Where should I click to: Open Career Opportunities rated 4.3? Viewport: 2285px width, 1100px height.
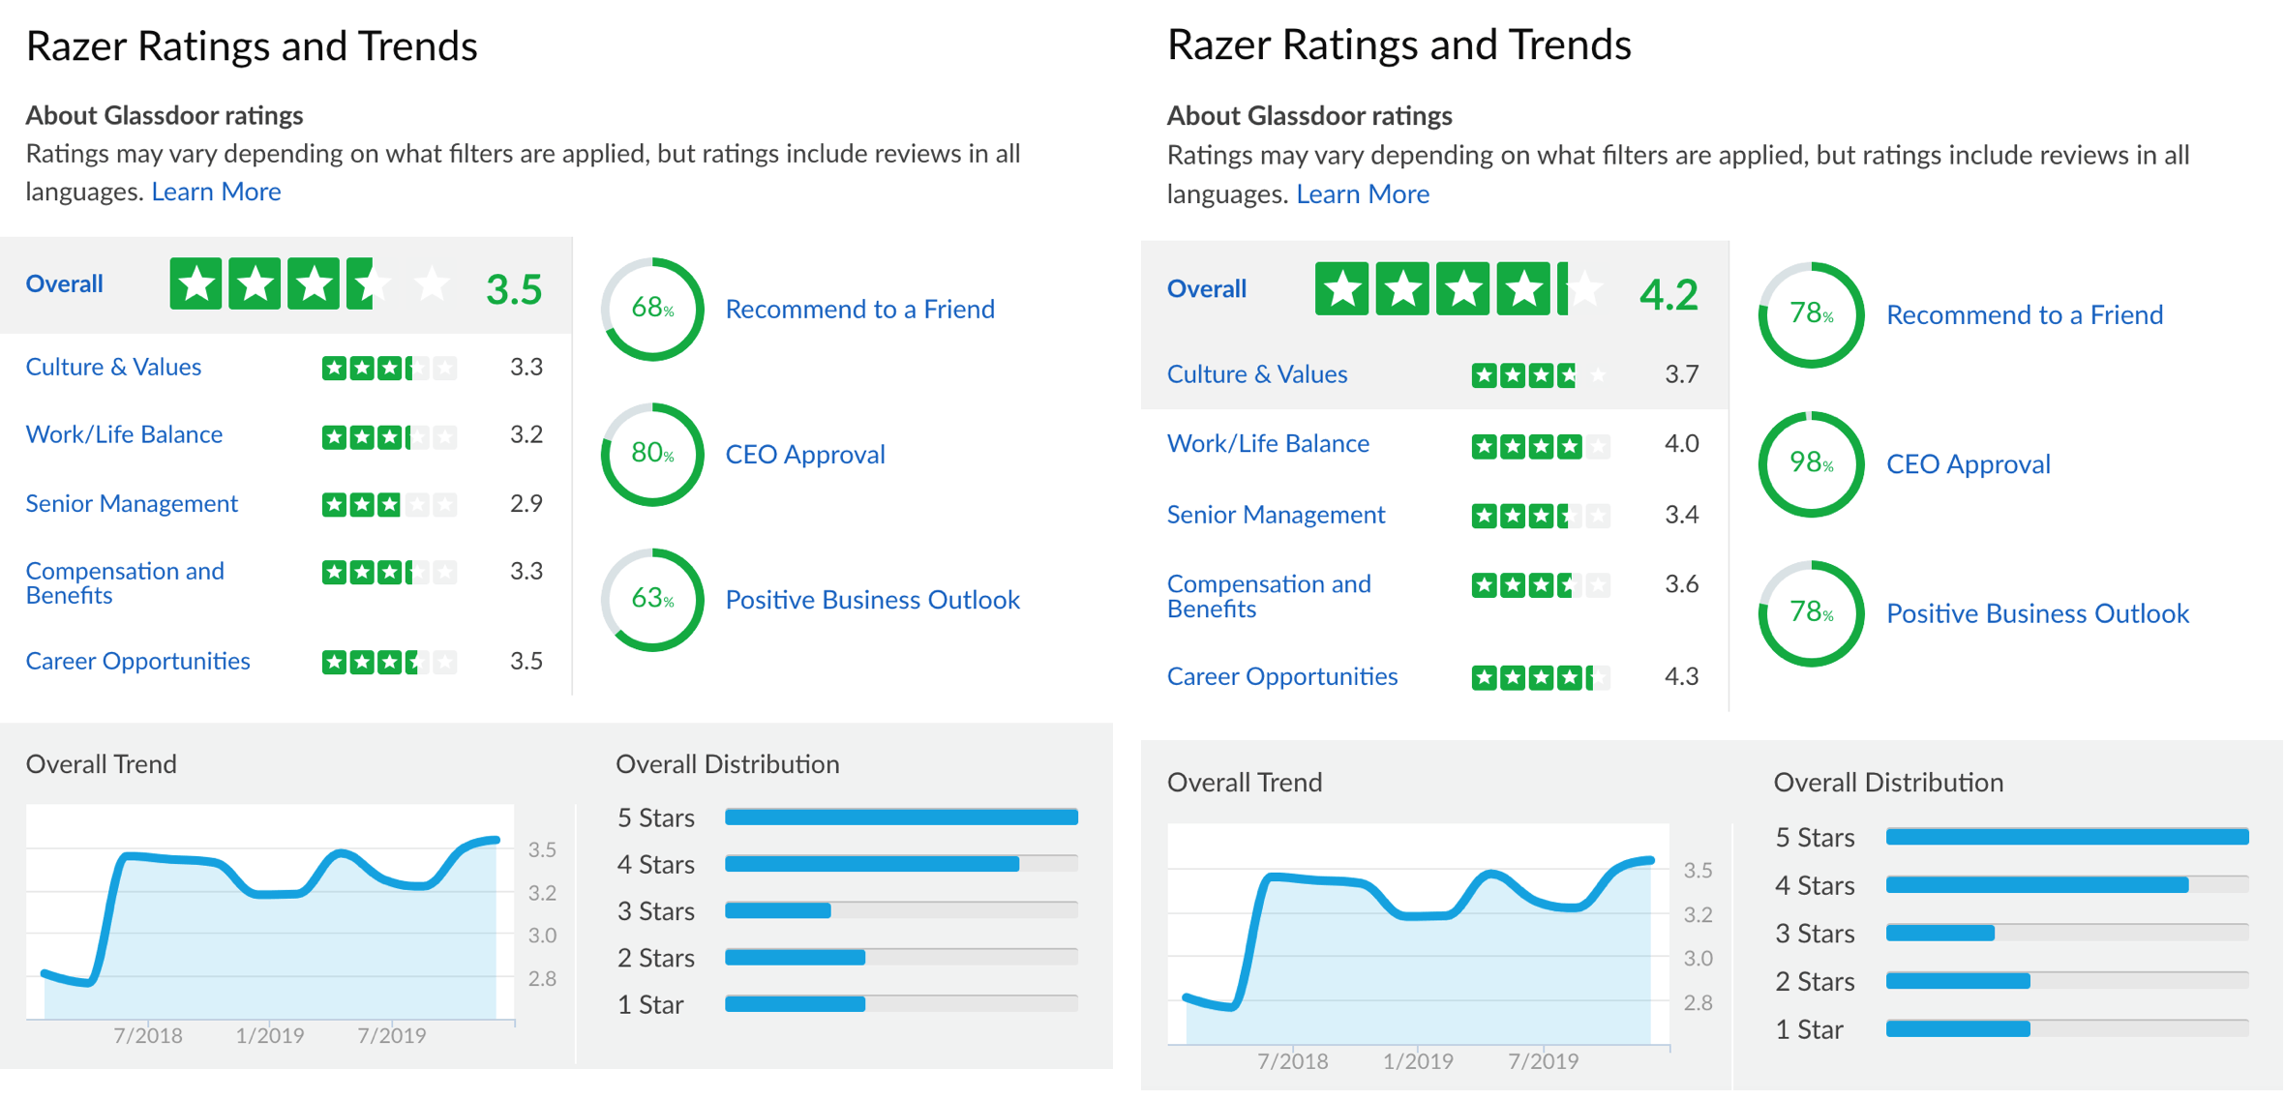tap(1282, 677)
